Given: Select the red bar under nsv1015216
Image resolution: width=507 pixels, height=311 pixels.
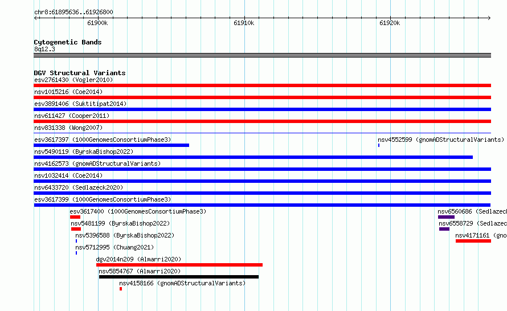Looking at the screenshot, I should click(x=262, y=97).
